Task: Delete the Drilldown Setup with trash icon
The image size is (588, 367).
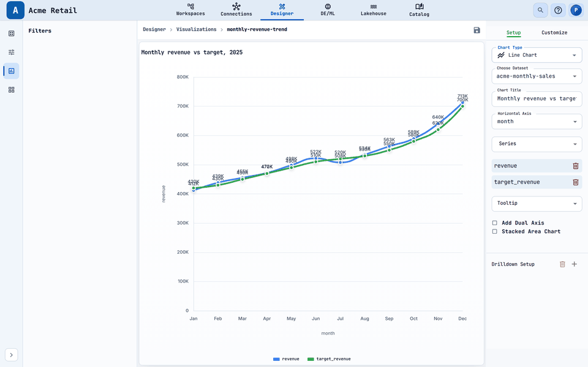Action: pos(562,264)
